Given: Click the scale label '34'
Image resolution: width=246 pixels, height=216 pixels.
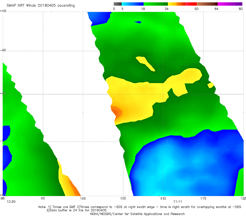Looking at the screenshot, I should (167, 9).
